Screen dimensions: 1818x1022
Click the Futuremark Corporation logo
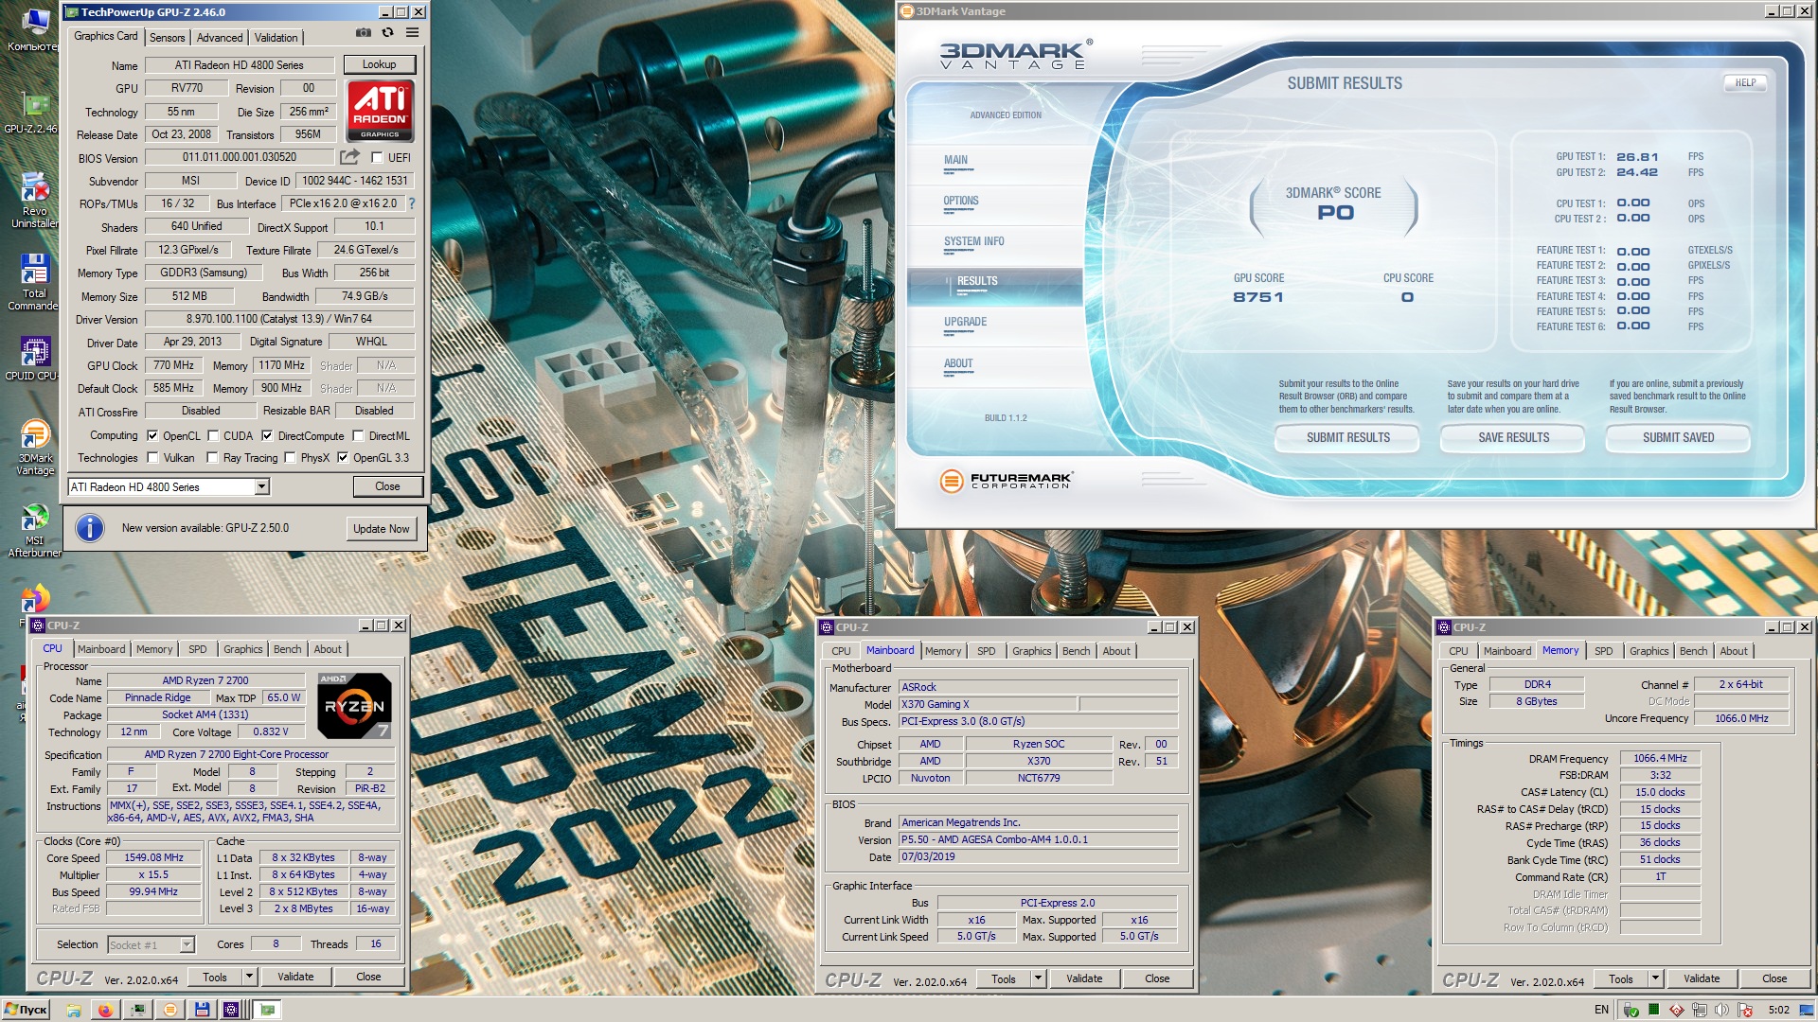(1005, 481)
